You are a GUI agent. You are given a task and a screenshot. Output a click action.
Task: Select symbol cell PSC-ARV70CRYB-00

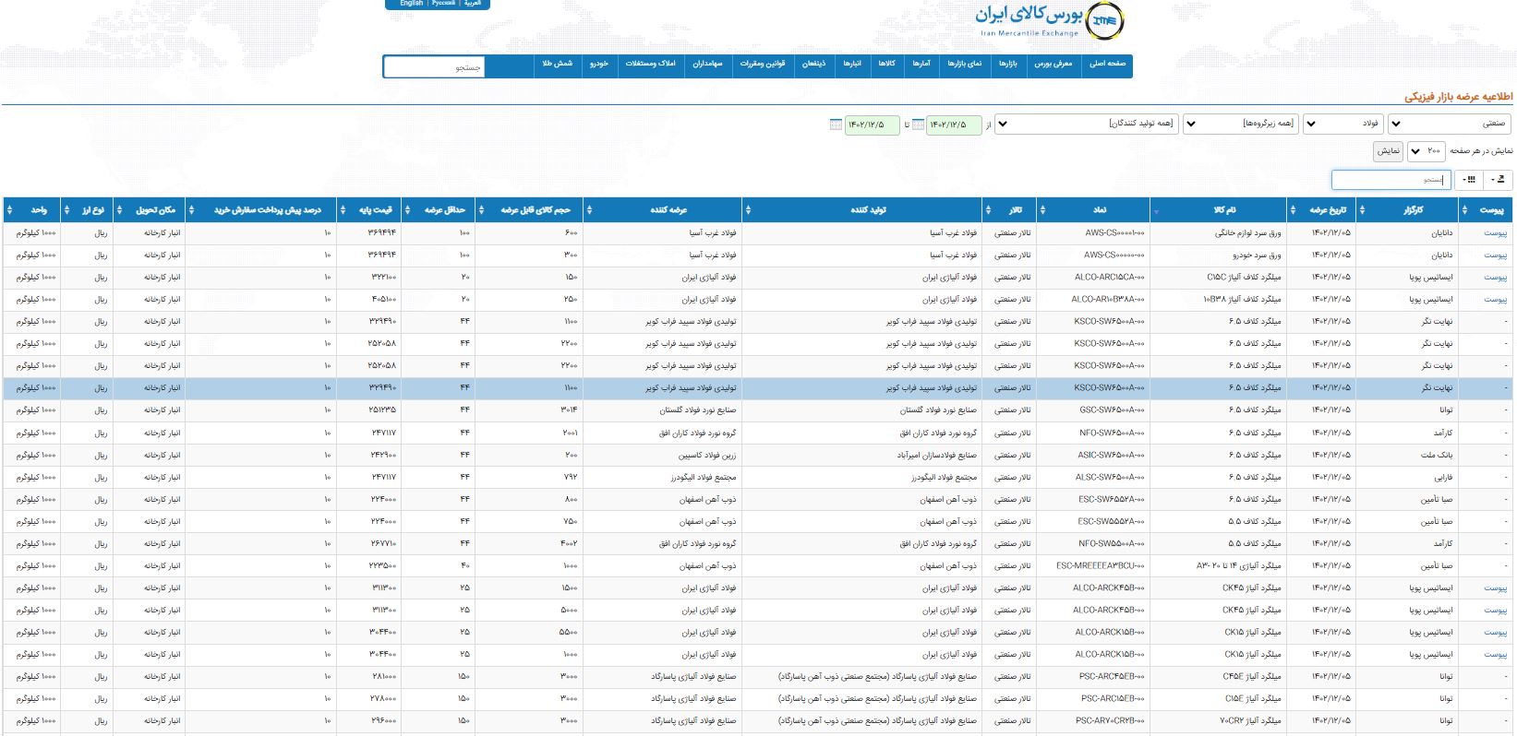(1094, 721)
